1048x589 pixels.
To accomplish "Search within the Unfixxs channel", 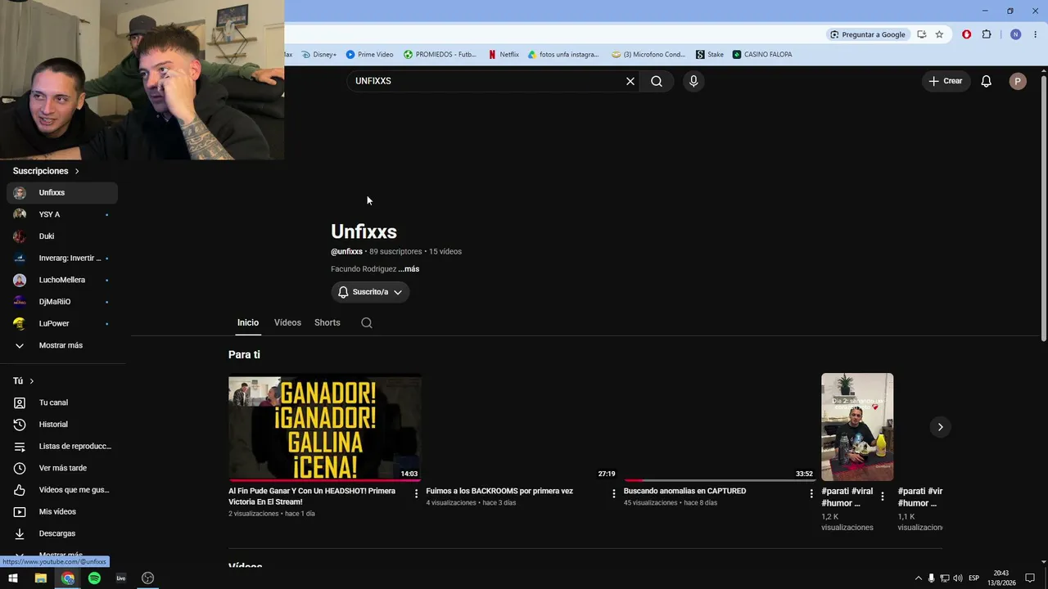I will pyautogui.click(x=367, y=322).
